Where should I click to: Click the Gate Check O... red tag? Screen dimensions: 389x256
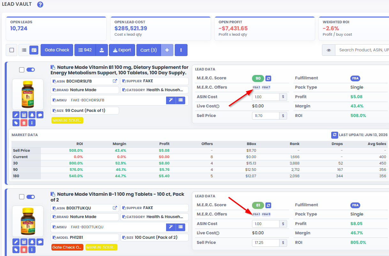(67, 247)
